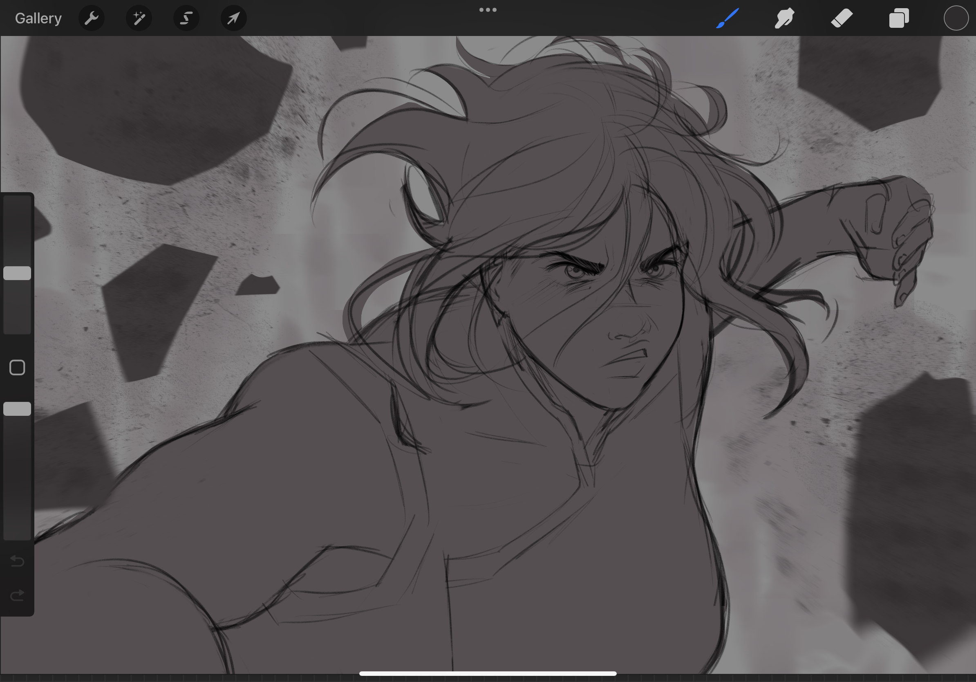This screenshot has width=976, height=682.
Task: Tap the white home indicator bar
Action: point(488,673)
